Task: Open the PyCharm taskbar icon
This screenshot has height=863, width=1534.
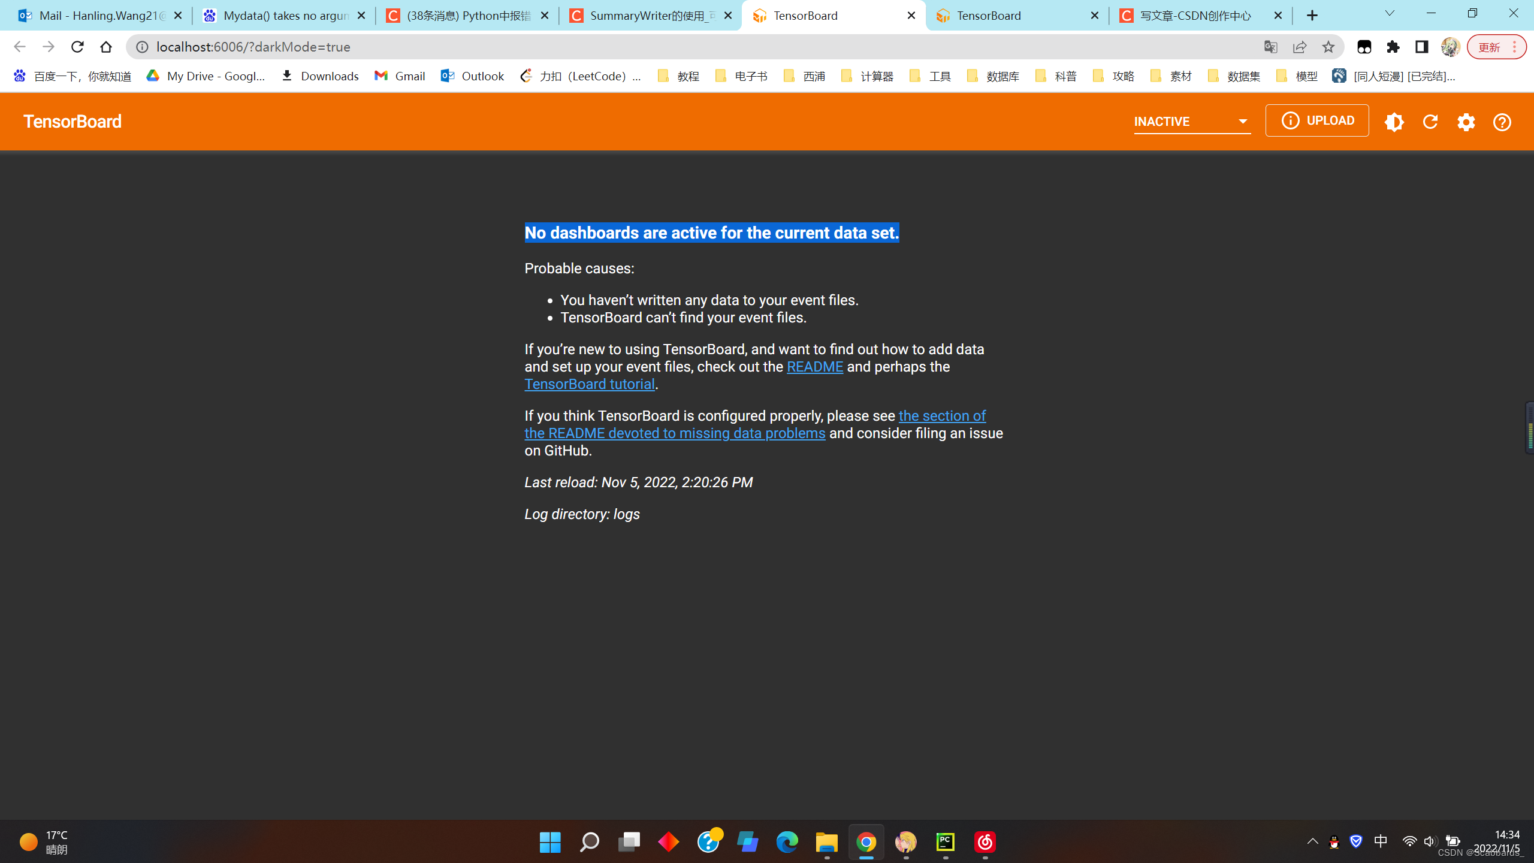Action: [x=945, y=842]
